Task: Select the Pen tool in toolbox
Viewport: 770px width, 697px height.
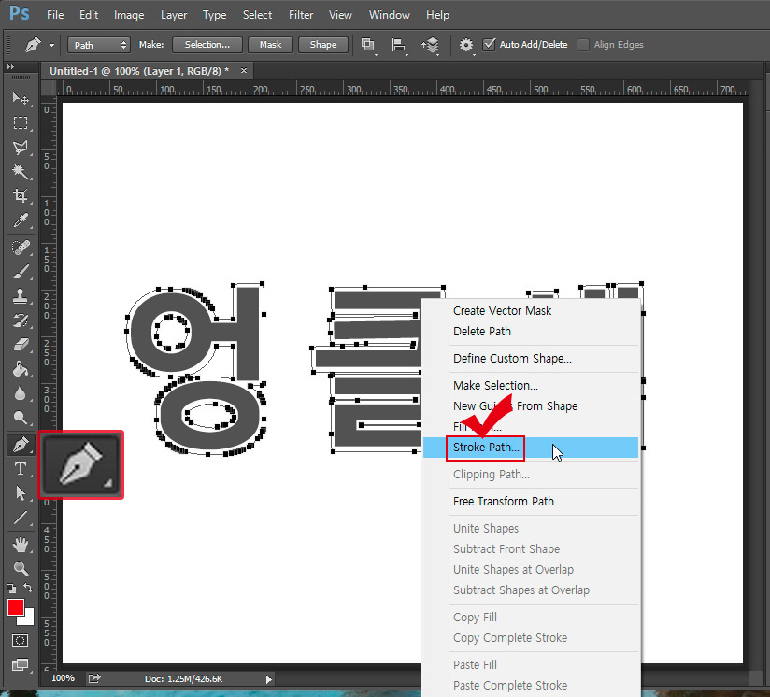Action: tap(21, 445)
